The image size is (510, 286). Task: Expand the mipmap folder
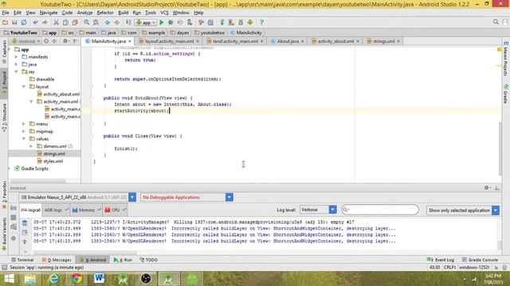[24, 131]
